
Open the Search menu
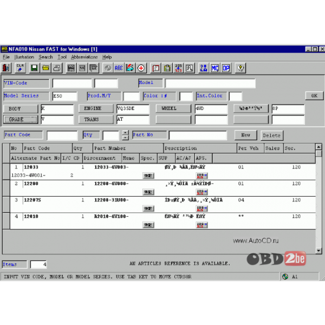pyautogui.click(x=45, y=57)
